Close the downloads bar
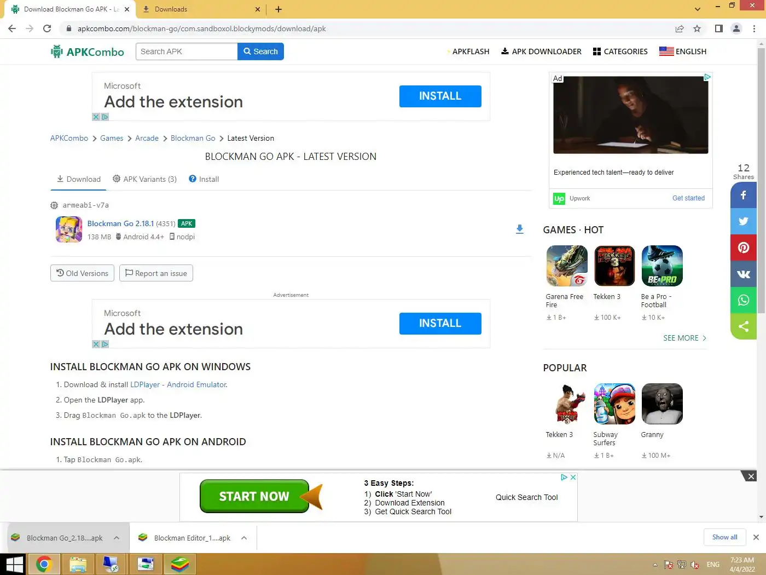 tap(756, 537)
